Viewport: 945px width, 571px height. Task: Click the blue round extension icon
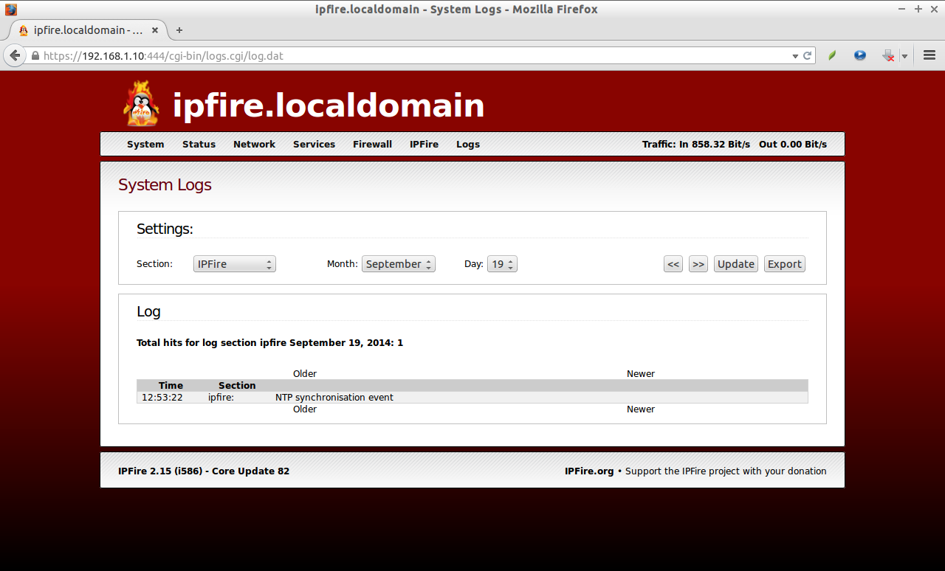pyautogui.click(x=860, y=55)
